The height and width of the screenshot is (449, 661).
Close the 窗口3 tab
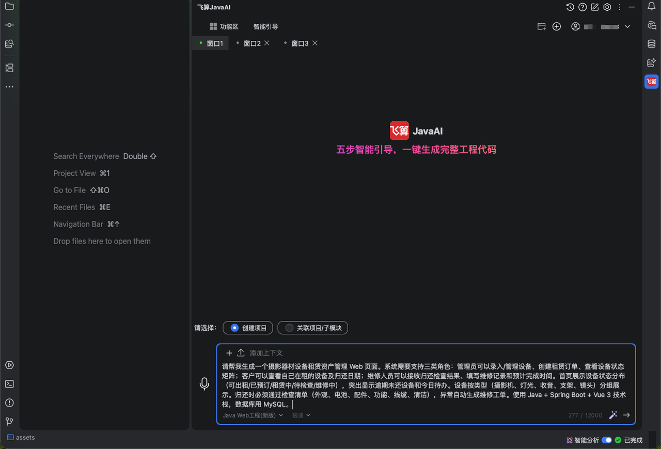click(315, 43)
